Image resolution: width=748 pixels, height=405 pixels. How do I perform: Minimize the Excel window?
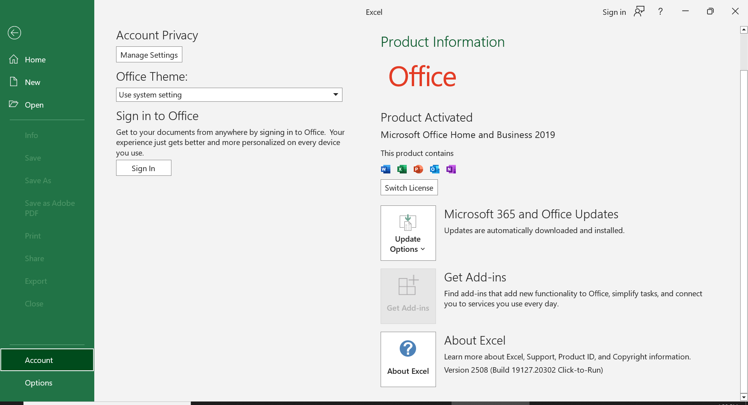pos(686,11)
